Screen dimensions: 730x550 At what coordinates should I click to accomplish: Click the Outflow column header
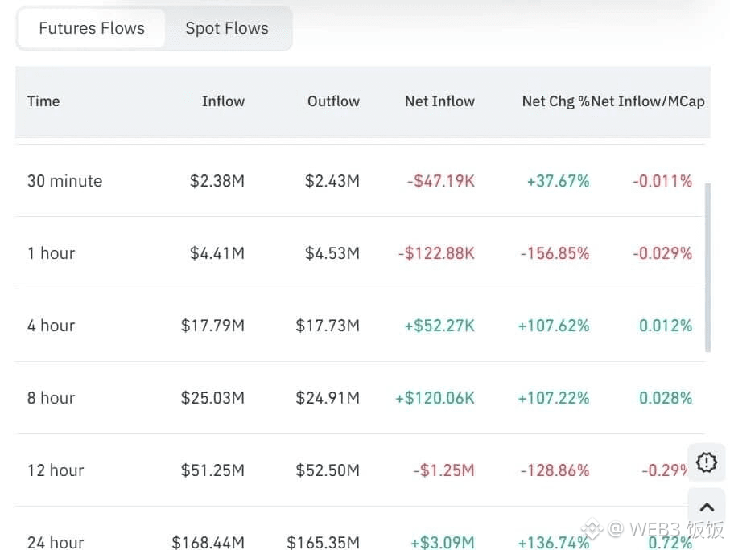tap(333, 101)
